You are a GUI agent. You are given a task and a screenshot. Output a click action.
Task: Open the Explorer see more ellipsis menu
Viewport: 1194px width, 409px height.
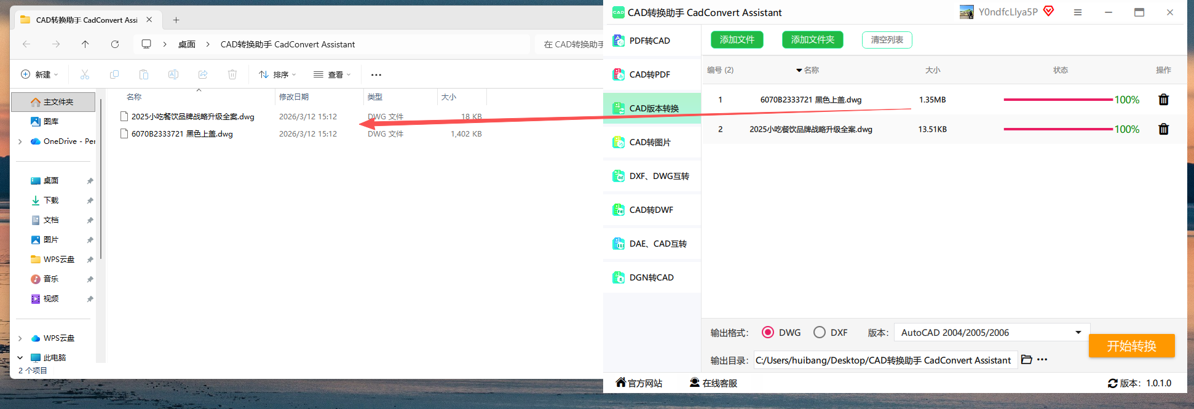coord(376,74)
